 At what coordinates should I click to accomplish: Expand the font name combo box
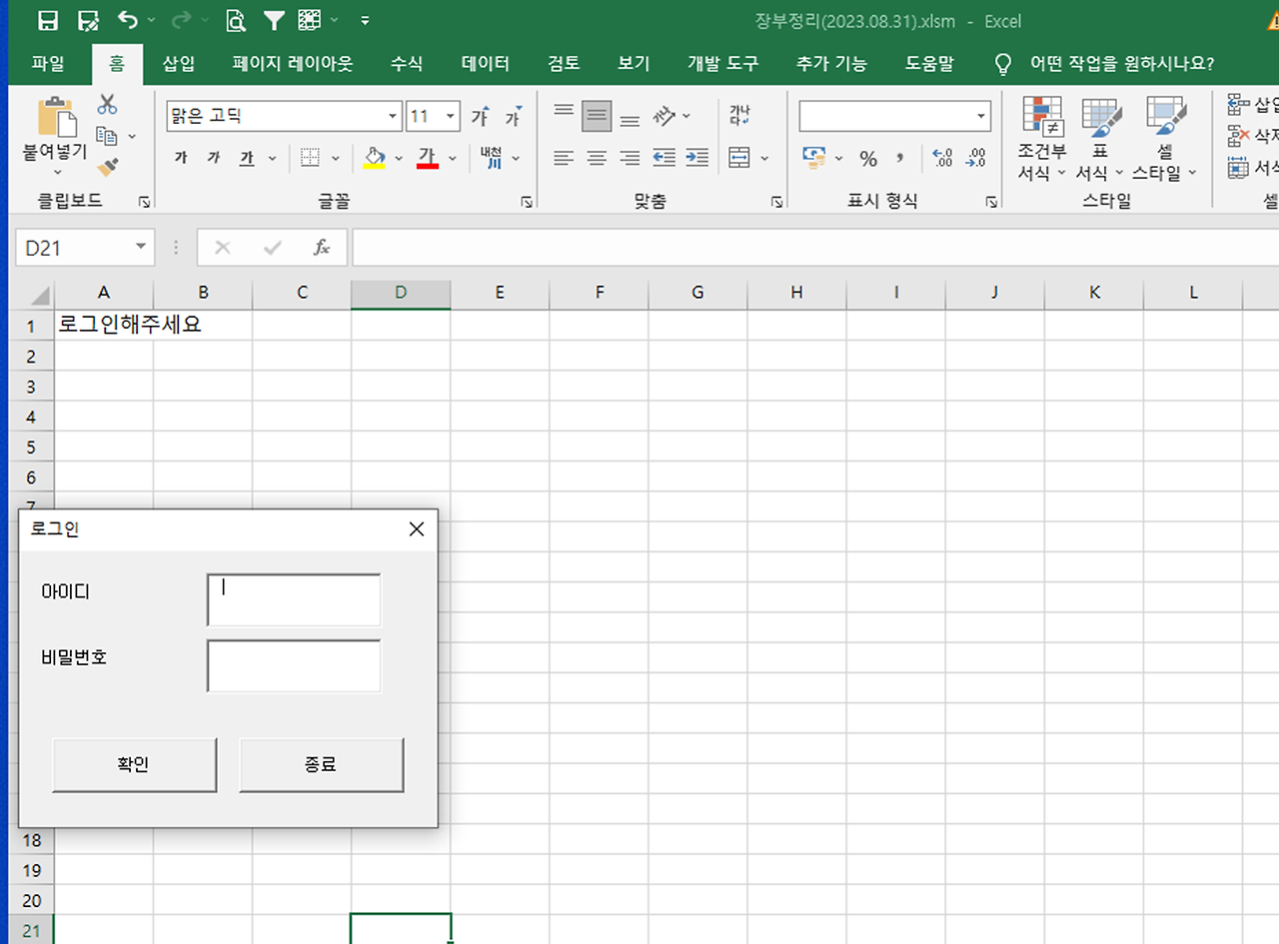coord(391,117)
